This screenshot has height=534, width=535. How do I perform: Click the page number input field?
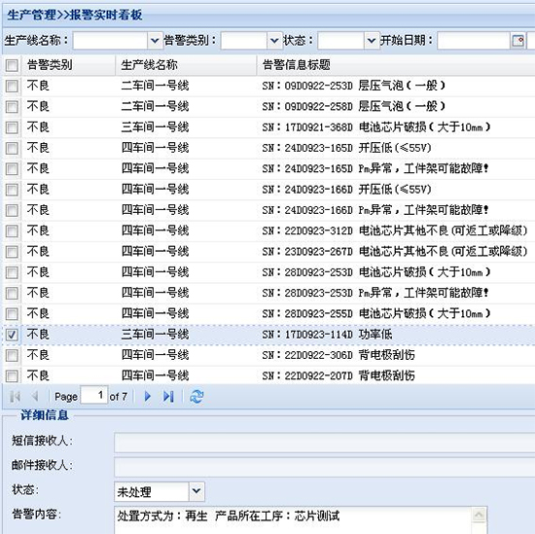[93, 396]
